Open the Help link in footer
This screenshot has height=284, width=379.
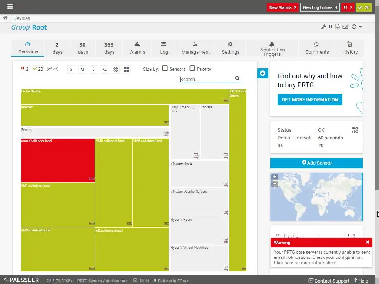point(361,281)
